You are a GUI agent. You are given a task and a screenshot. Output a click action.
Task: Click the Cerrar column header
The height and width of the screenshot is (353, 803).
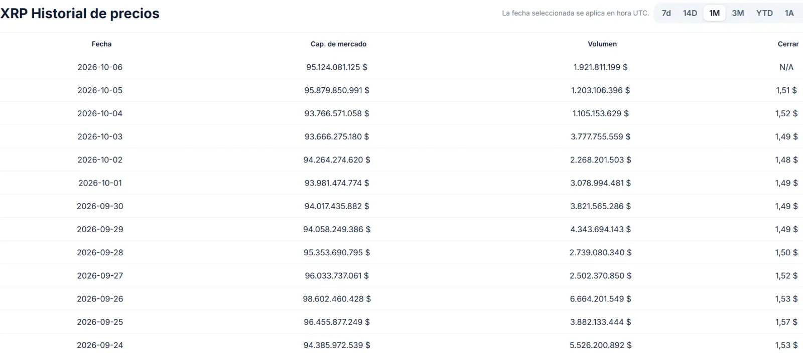click(x=788, y=44)
